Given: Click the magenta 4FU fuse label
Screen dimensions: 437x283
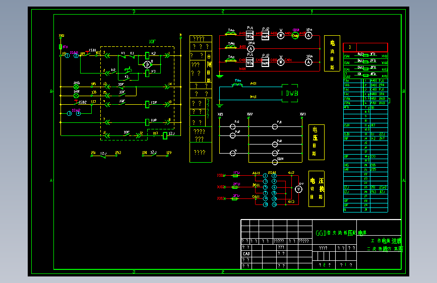Looking at the screenshot, I should [65, 47].
